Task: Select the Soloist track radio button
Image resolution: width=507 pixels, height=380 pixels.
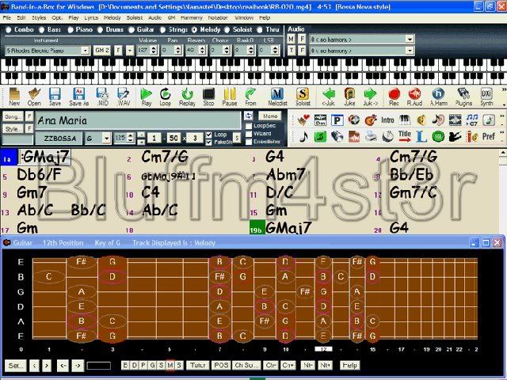Action: 227,30
